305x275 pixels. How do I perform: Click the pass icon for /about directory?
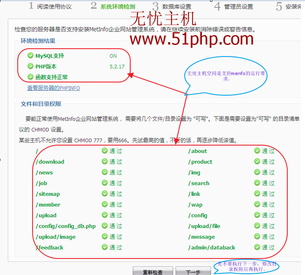tap(257, 151)
